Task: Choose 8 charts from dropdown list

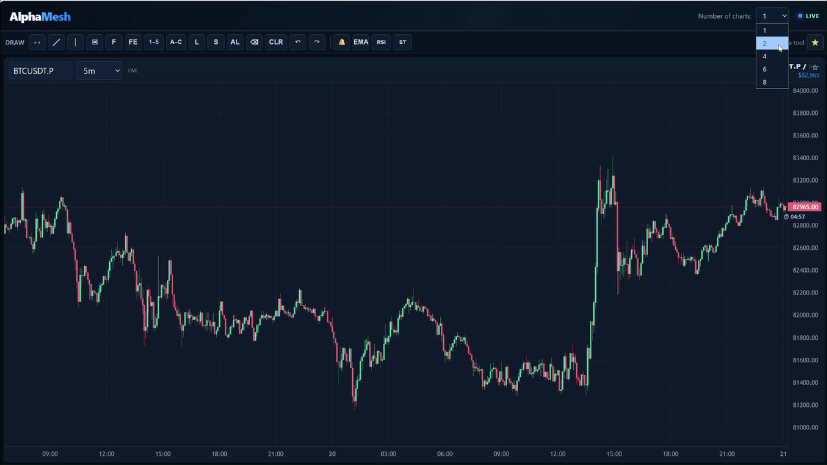Action: [773, 82]
